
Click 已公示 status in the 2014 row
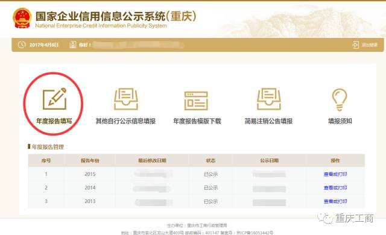click(210, 188)
